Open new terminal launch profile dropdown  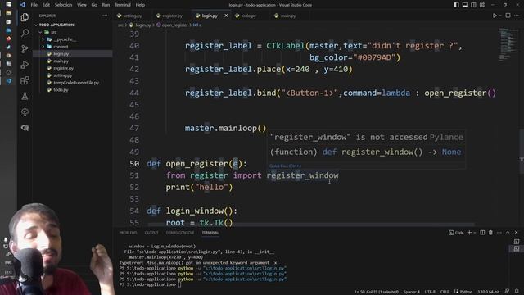[x=475, y=233]
